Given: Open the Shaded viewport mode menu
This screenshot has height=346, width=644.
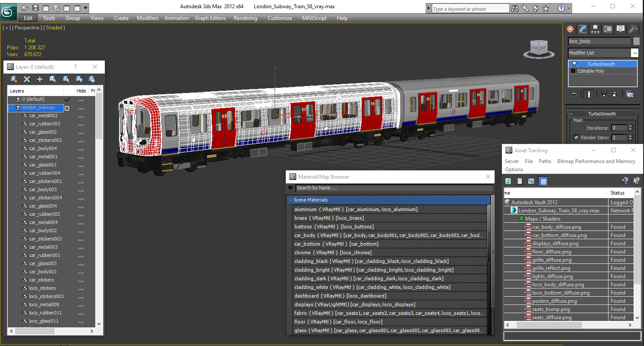Looking at the screenshot, I should 54,28.
